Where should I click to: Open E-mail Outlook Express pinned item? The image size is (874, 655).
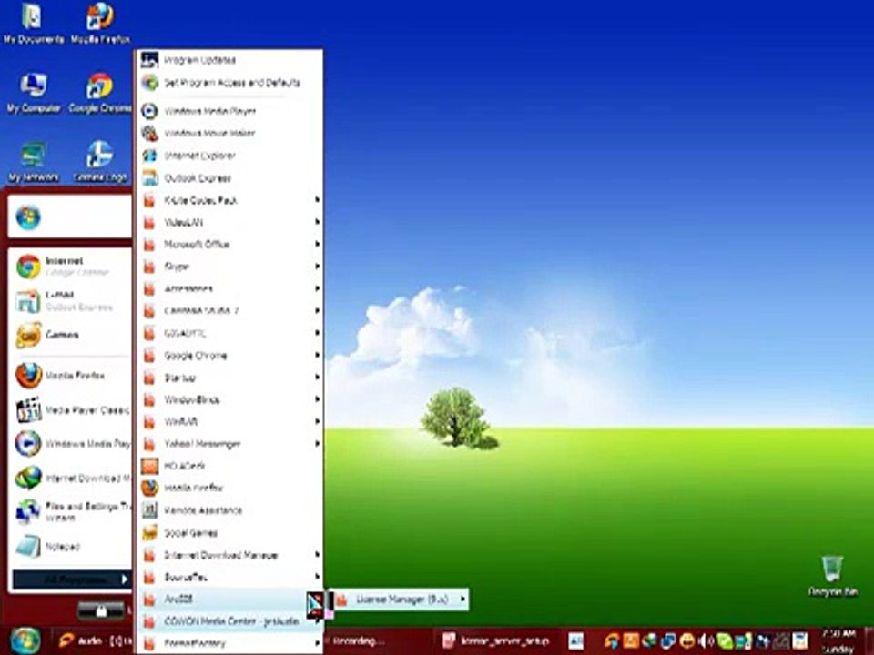(x=70, y=301)
